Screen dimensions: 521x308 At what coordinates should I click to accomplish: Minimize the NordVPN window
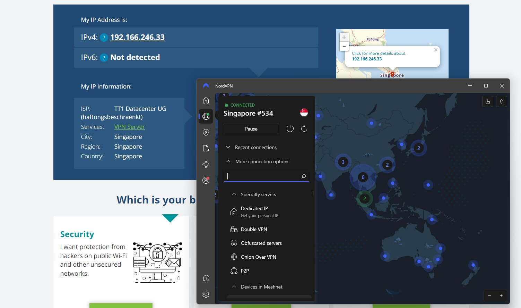[x=470, y=86]
